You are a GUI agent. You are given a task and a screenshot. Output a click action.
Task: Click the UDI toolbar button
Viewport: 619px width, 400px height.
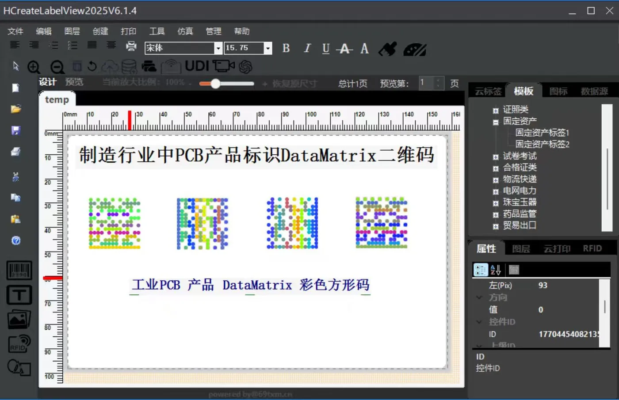(x=197, y=66)
